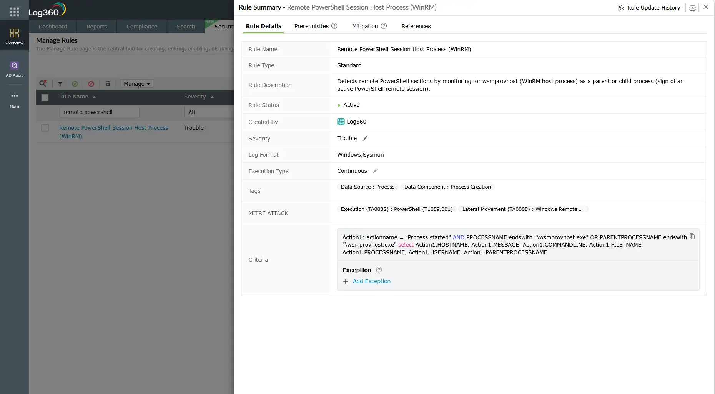Switch to the References tab

pyautogui.click(x=416, y=26)
